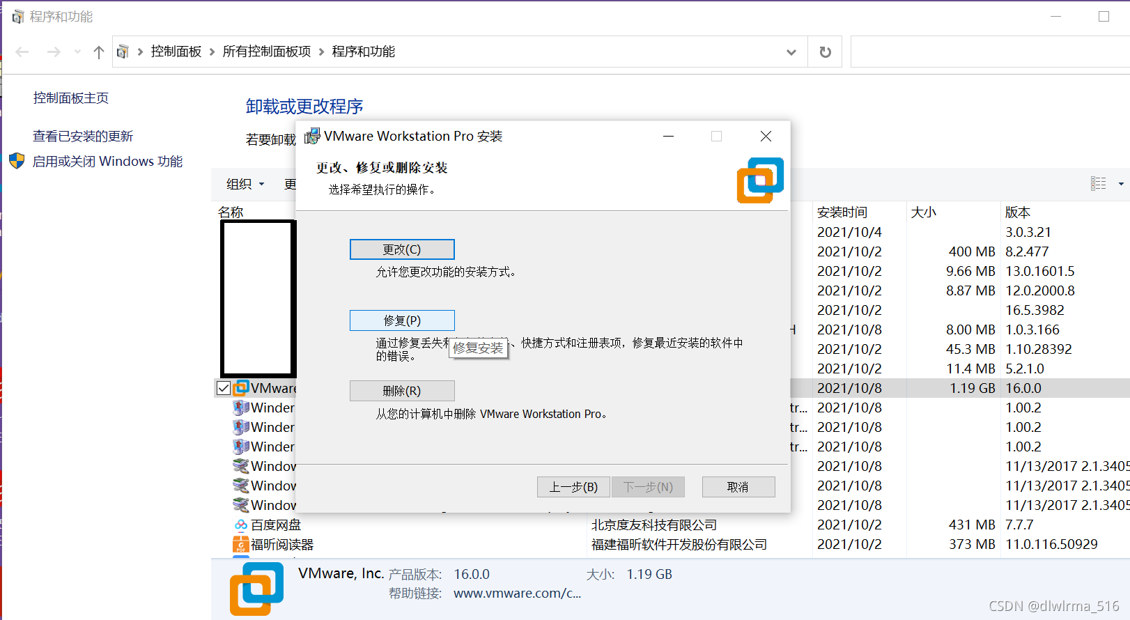Toggle the checkbox on the VMware row
The image size is (1130, 620).
pyautogui.click(x=224, y=388)
